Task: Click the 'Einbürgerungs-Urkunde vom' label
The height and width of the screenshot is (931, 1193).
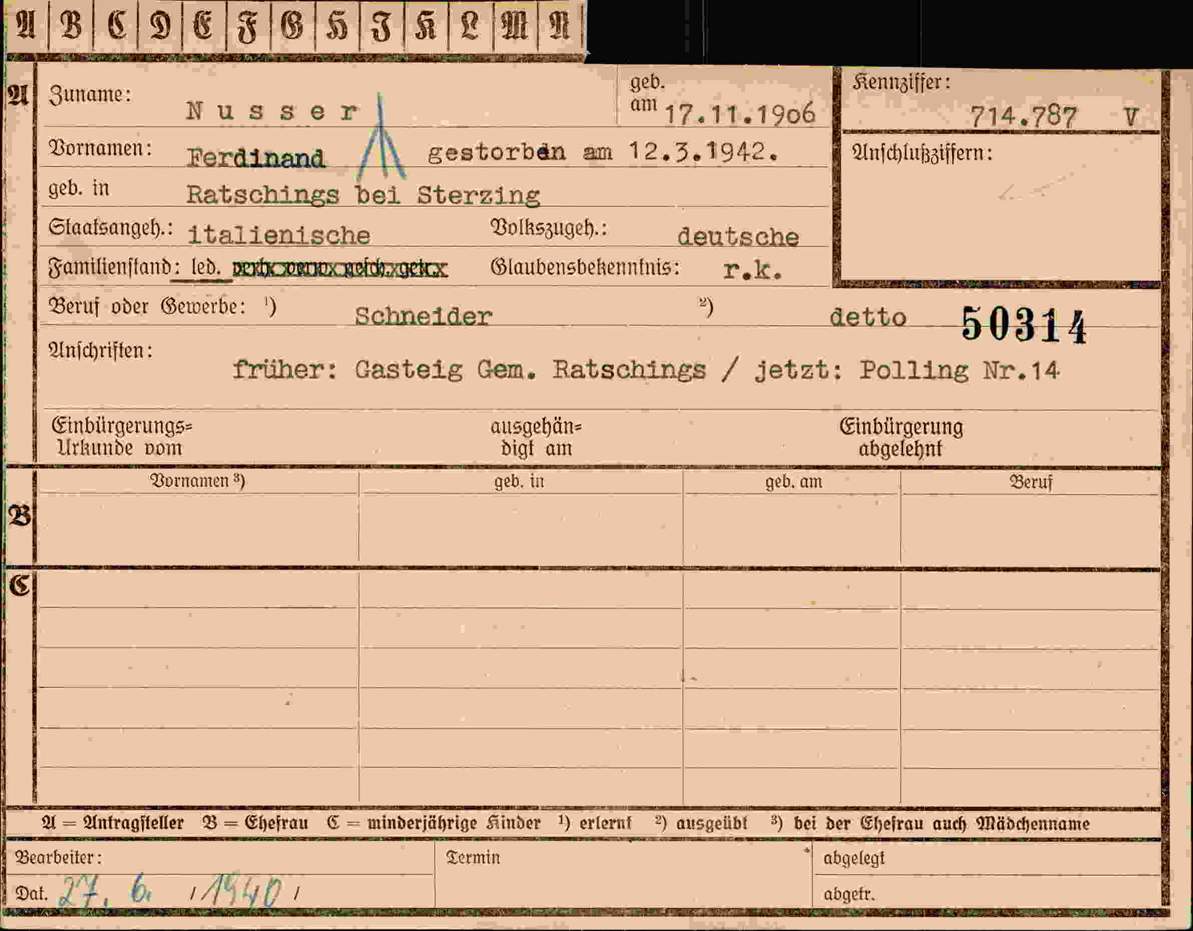Action: tap(121, 437)
